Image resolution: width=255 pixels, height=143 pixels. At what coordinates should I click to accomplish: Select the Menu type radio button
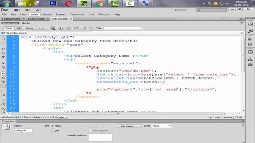52,126
